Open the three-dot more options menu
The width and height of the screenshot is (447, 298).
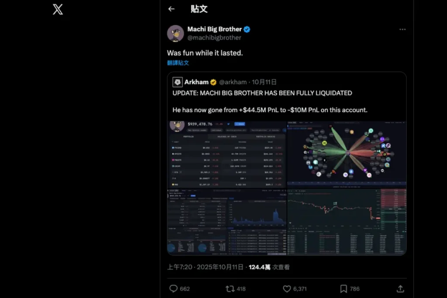pyautogui.click(x=402, y=29)
